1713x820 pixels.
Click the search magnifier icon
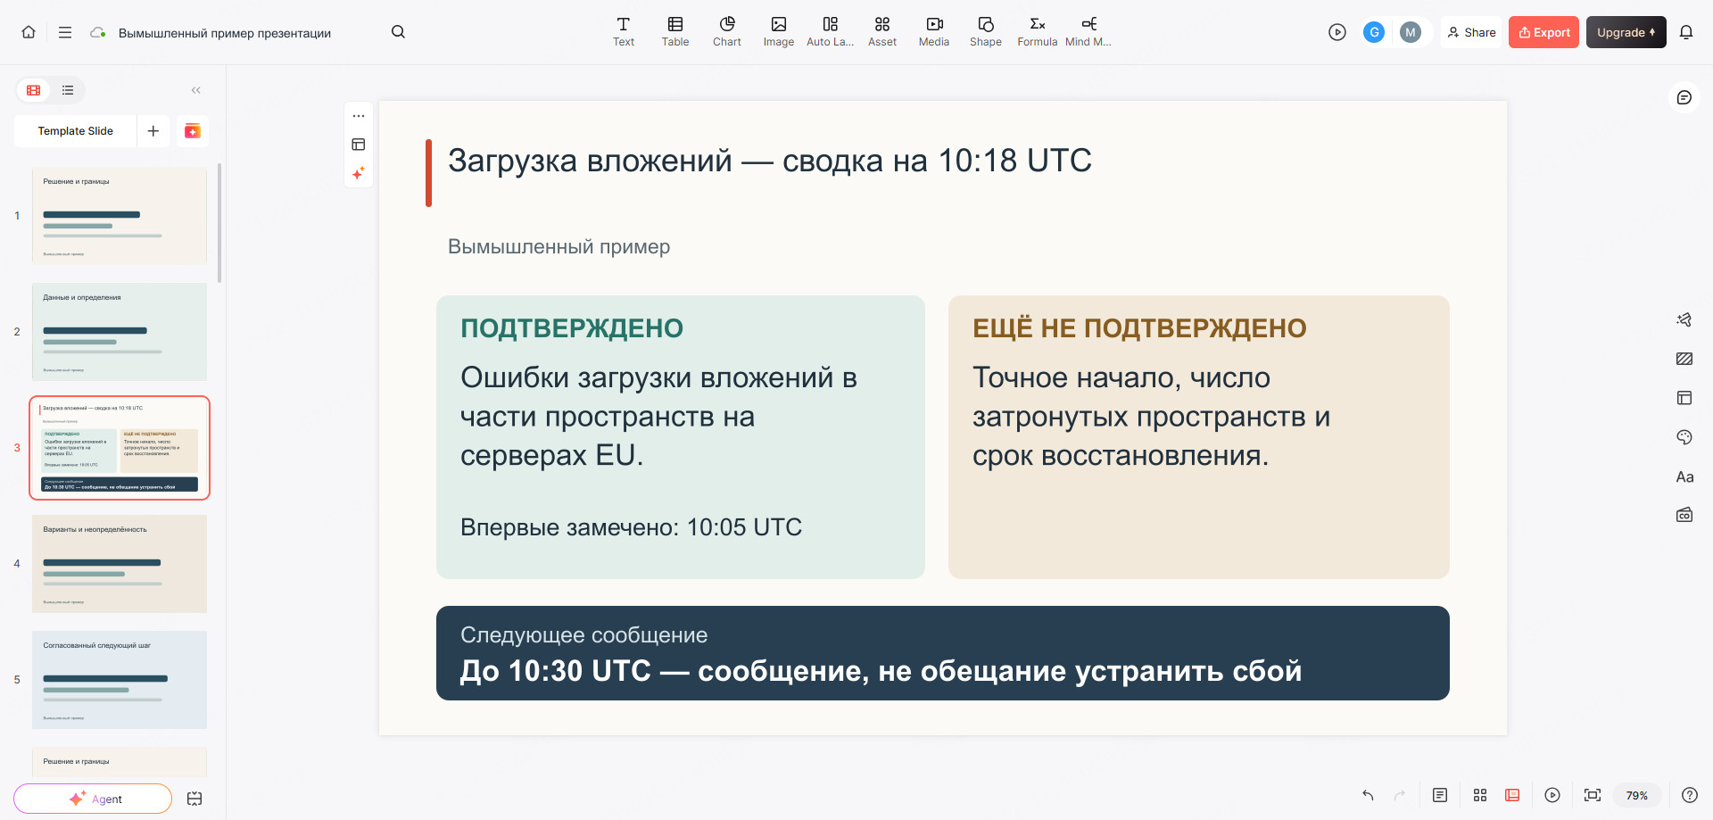(398, 32)
